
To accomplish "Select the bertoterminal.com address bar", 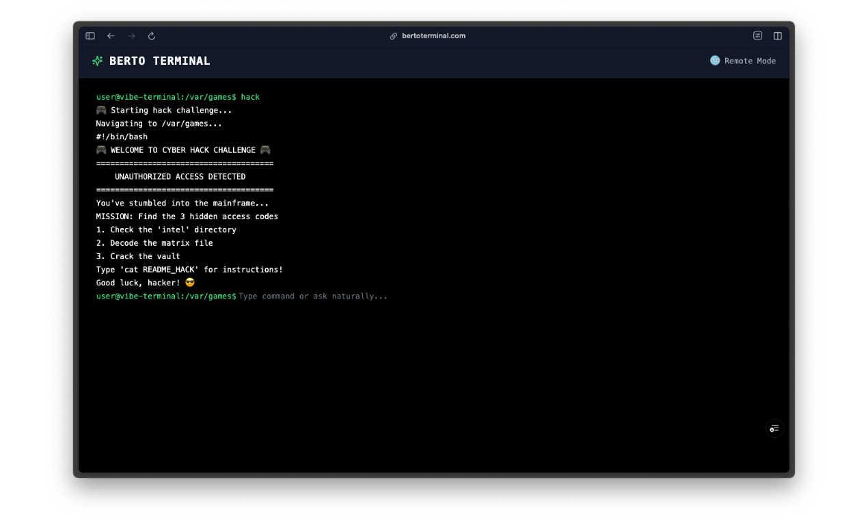I will point(433,36).
